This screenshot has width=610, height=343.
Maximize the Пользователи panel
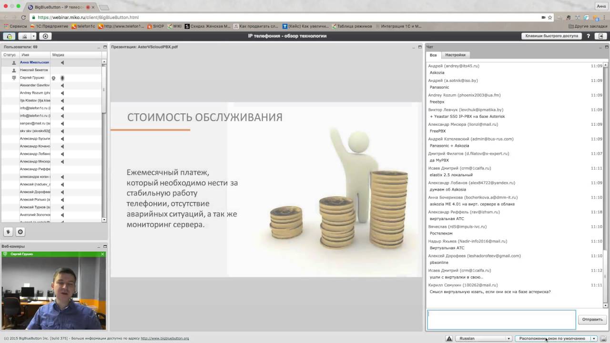pyautogui.click(x=105, y=47)
